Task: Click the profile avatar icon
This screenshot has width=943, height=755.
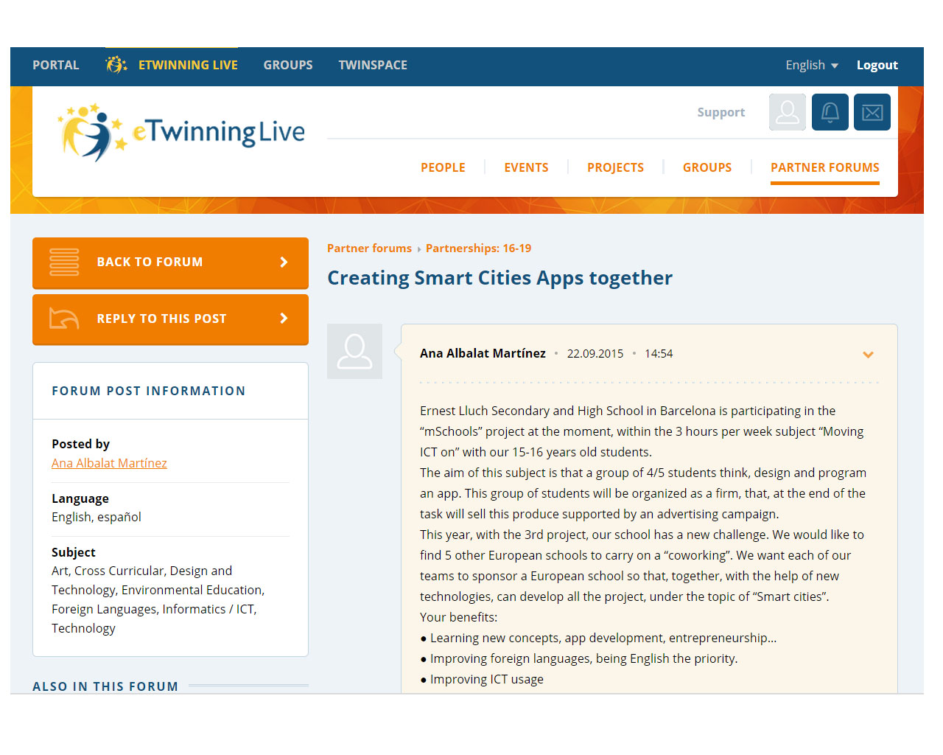Action: (787, 112)
